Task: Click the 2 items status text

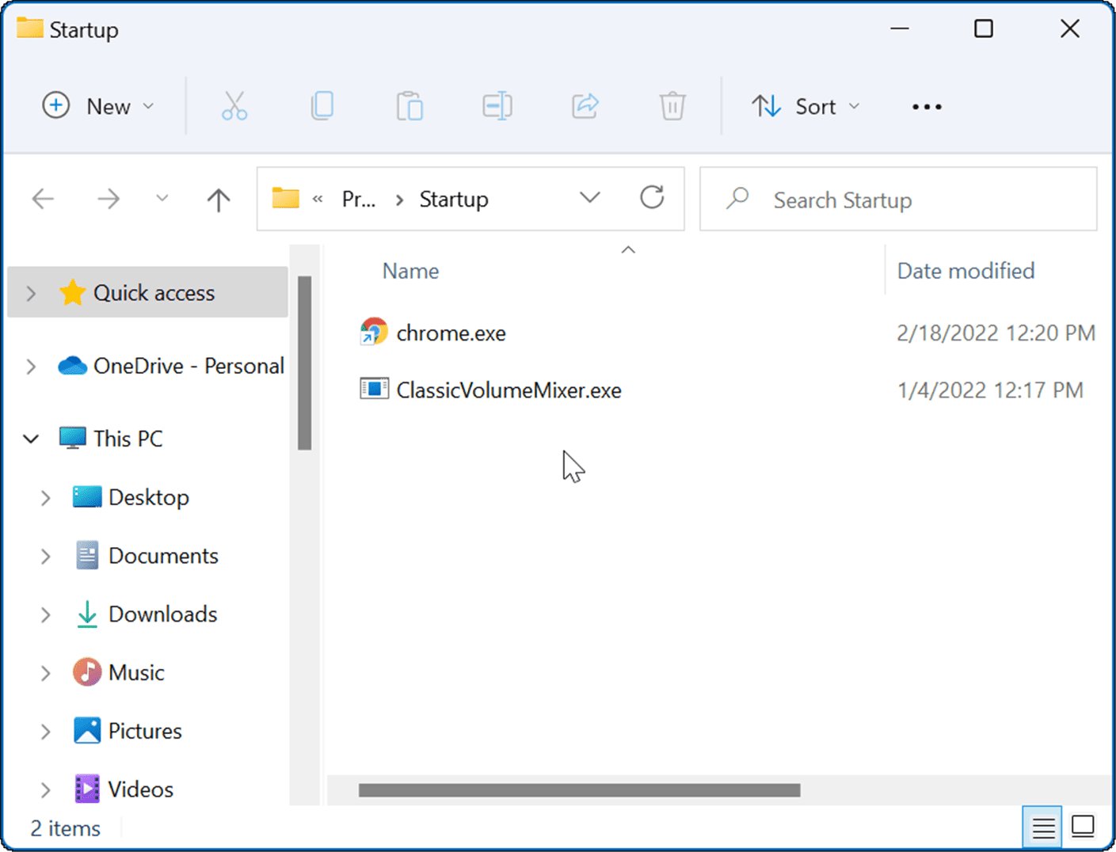Action: (x=66, y=828)
